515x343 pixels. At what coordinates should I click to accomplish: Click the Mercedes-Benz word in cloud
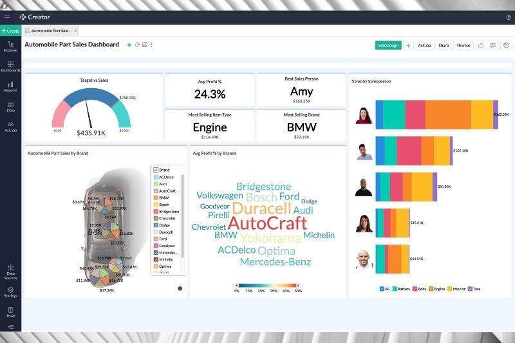pos(276,262)
